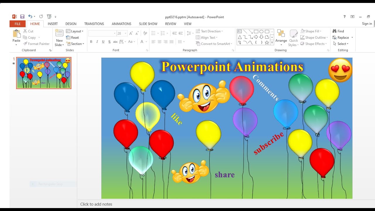Open the font size 28 dropdown

coord(126,33)
